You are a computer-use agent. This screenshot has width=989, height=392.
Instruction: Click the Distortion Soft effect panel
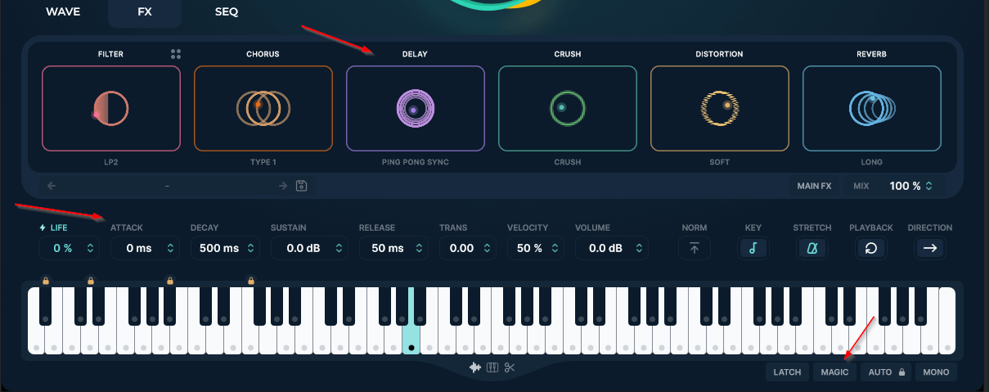tap(720, 109)
